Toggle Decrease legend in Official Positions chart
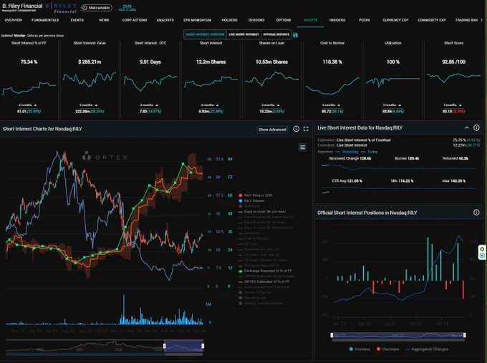This screenshot has height=363, width=487. (x=388, y=349)
